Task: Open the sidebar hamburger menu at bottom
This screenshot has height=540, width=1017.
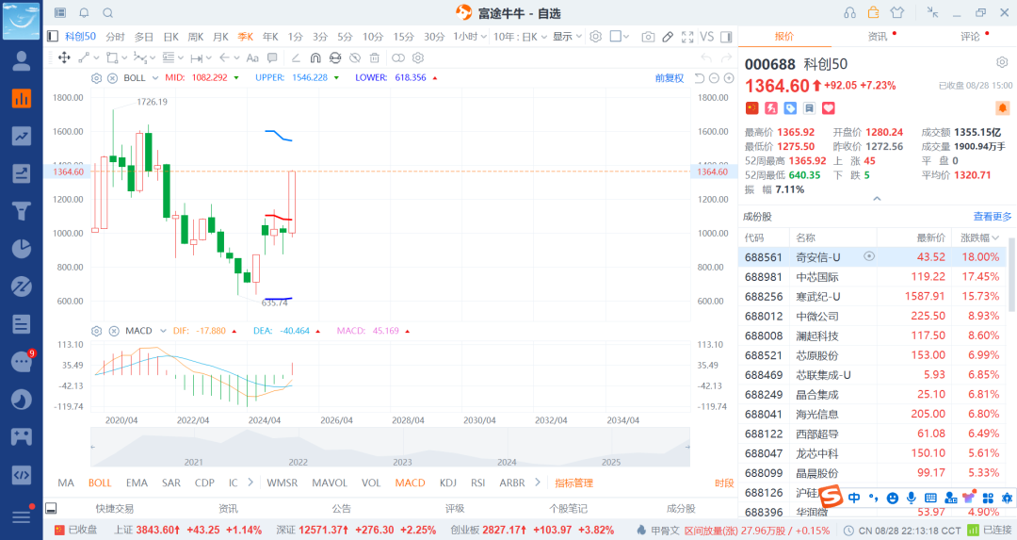Action: pos(22,516)
